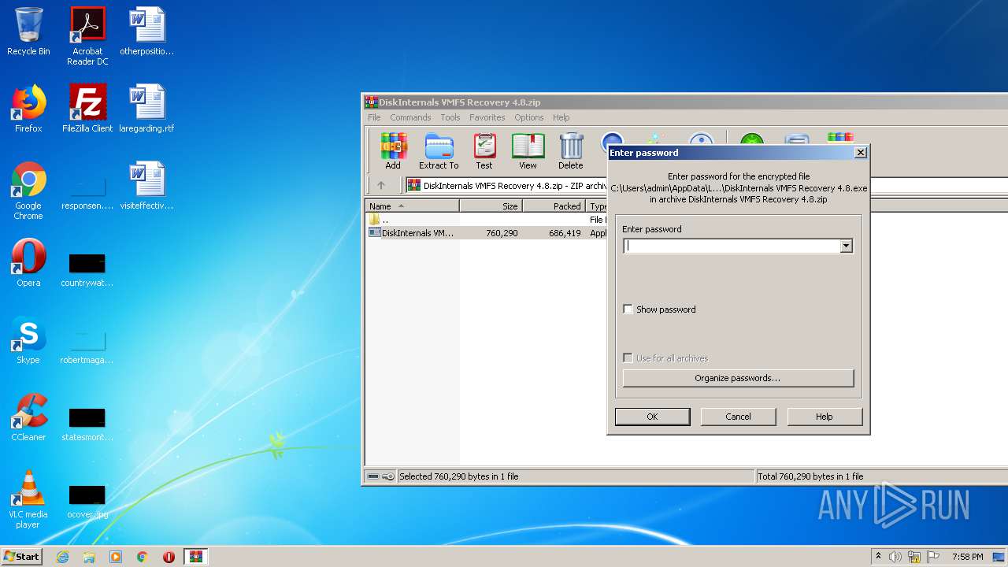Viewport: 1008px width, 567px height.
Task: Open the Help menu in WinRAR
Action: coord(561,117)
